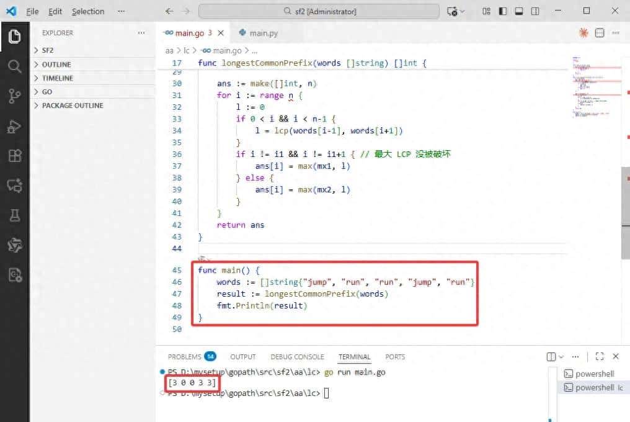The width and height of the screenshot is (630, 422).
Task: Switch to the main.py editor tab
Action: pos(263,33)
